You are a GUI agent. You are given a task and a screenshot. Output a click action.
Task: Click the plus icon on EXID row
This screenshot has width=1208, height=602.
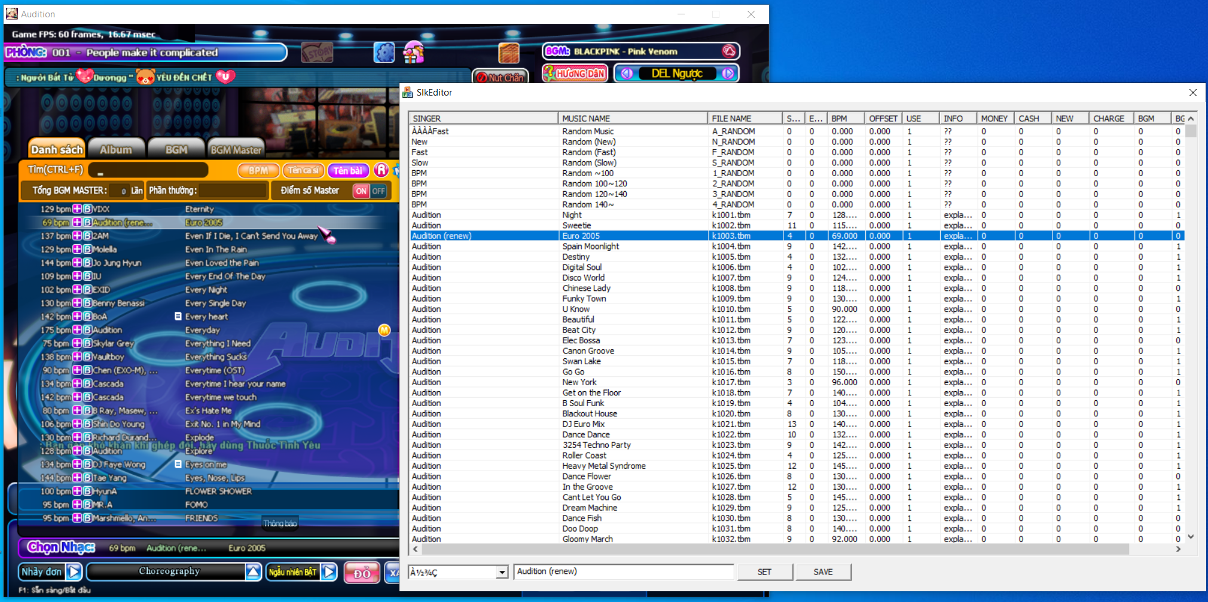click(77, 290)
